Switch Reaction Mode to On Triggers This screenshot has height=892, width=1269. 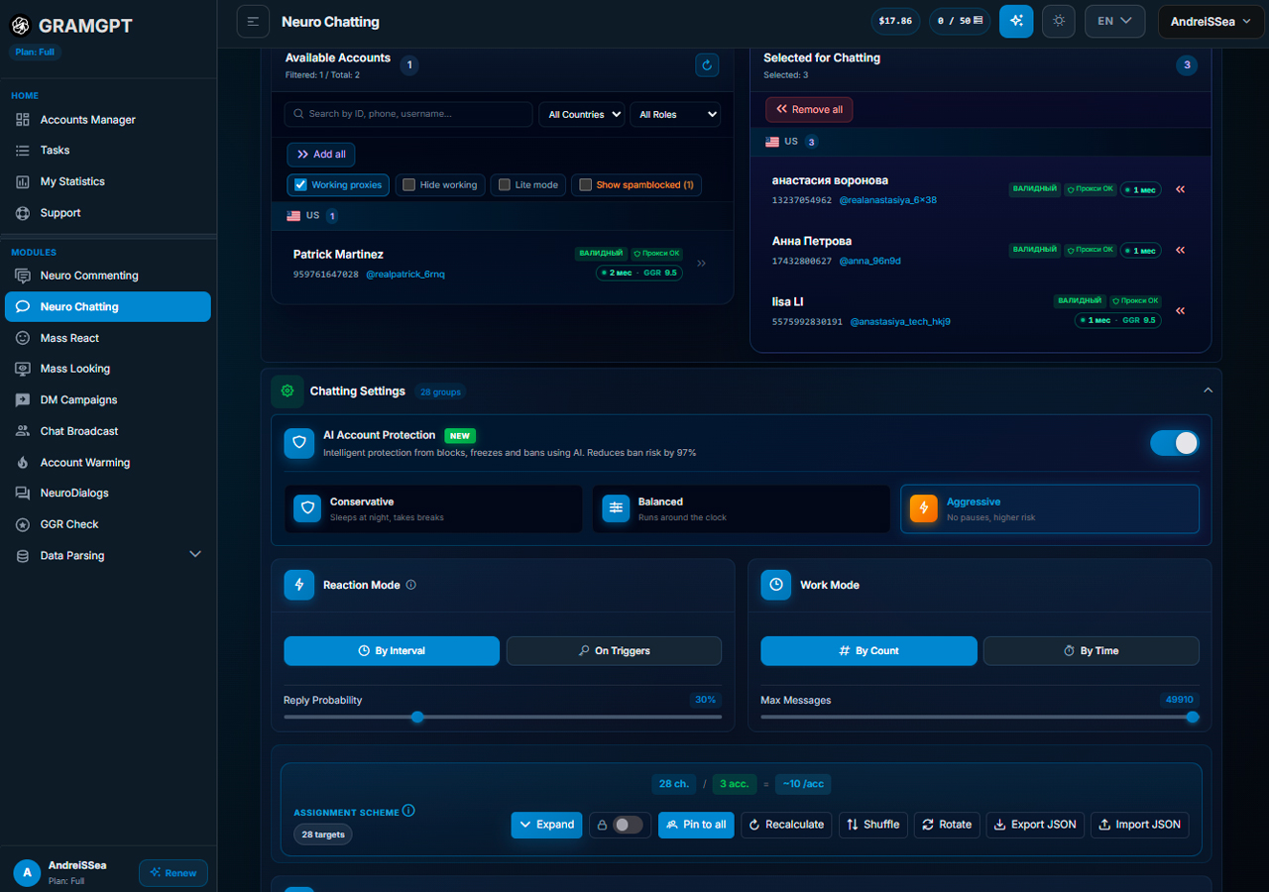pos(614,651)
